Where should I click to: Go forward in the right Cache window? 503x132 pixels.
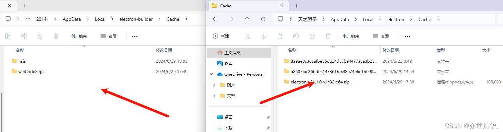[231, 19]
